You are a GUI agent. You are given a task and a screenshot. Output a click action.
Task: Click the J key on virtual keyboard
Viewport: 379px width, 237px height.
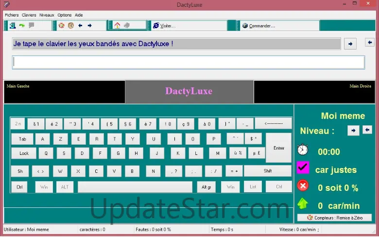point(157,153)
